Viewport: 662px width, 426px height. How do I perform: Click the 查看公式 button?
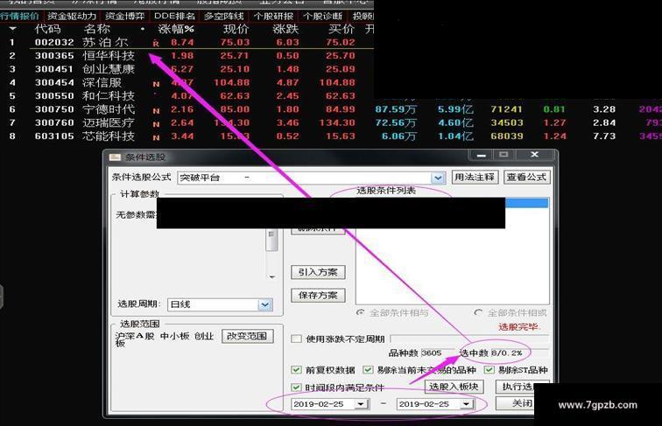(x=526, y=178)
